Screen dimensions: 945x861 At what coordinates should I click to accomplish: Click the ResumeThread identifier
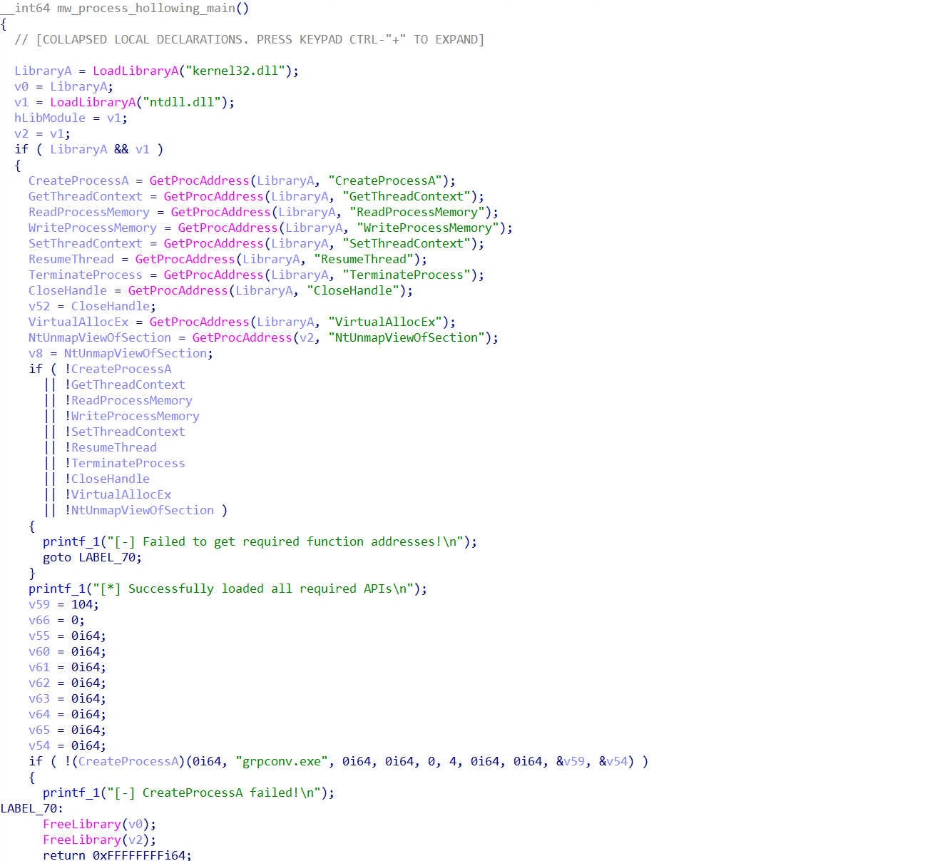71,259
